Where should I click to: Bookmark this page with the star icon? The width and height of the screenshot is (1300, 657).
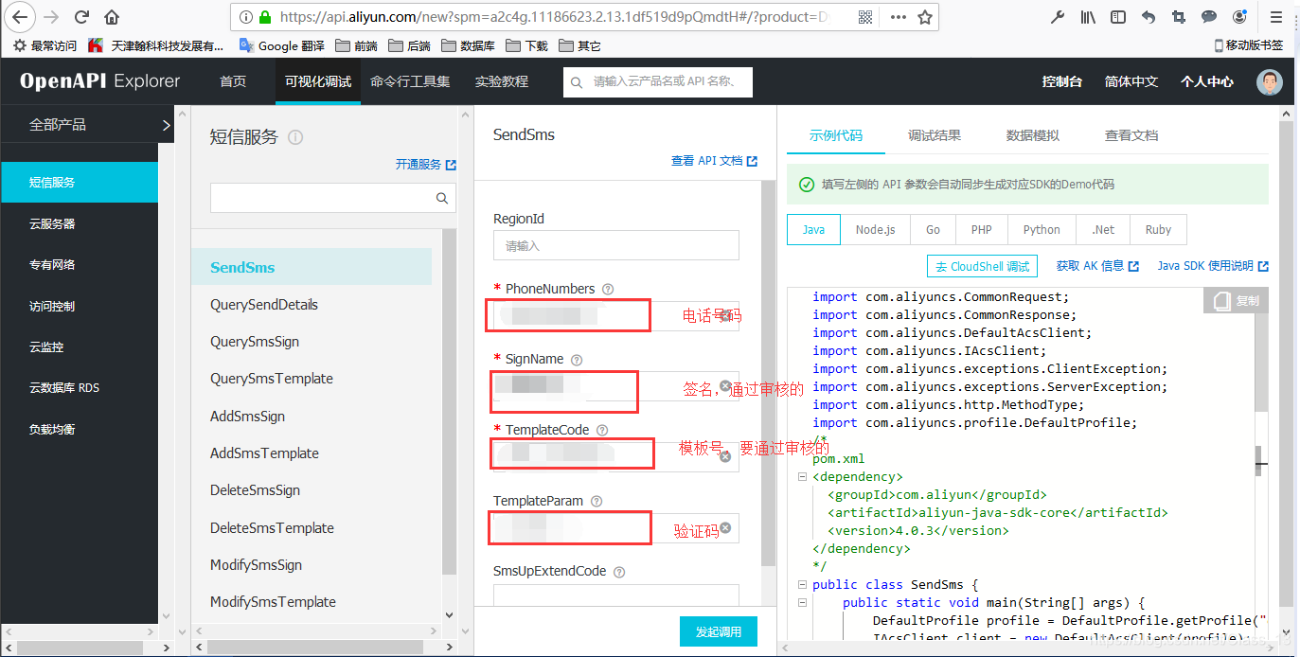[x=925, y=17]
